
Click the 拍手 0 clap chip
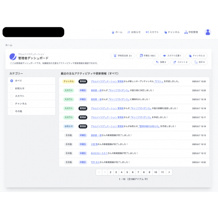200,62
